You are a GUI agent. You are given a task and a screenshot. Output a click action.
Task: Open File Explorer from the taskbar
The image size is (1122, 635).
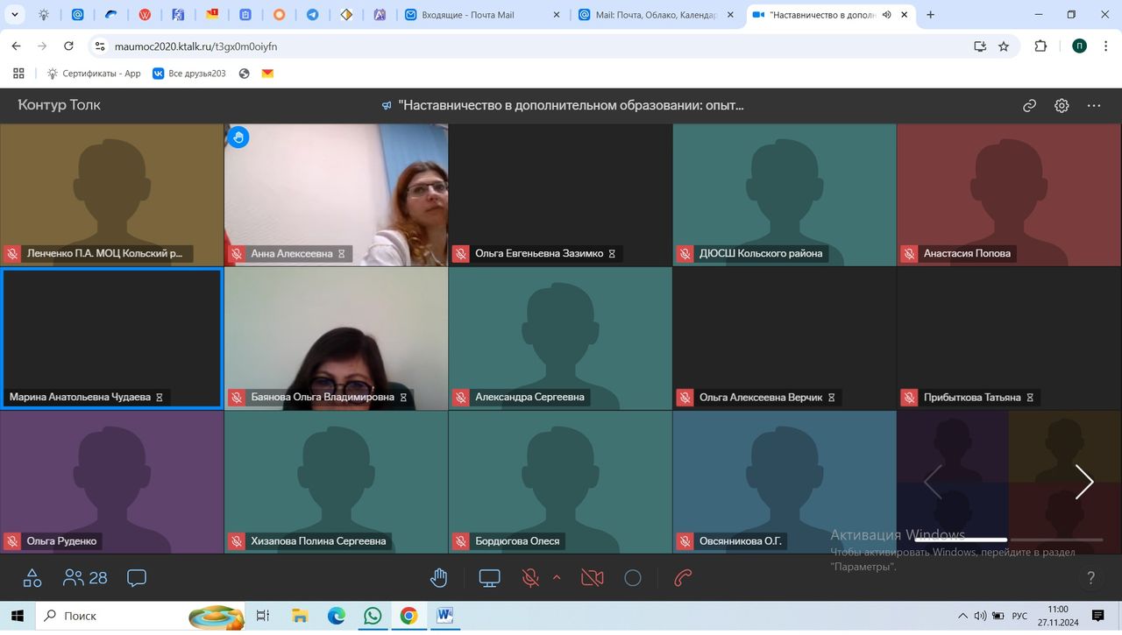tap(300, 616)
